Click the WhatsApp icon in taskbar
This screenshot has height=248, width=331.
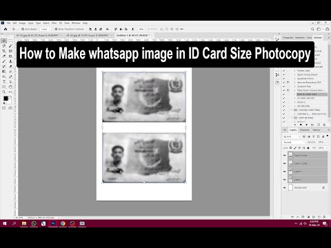click(x=34, y=223)
